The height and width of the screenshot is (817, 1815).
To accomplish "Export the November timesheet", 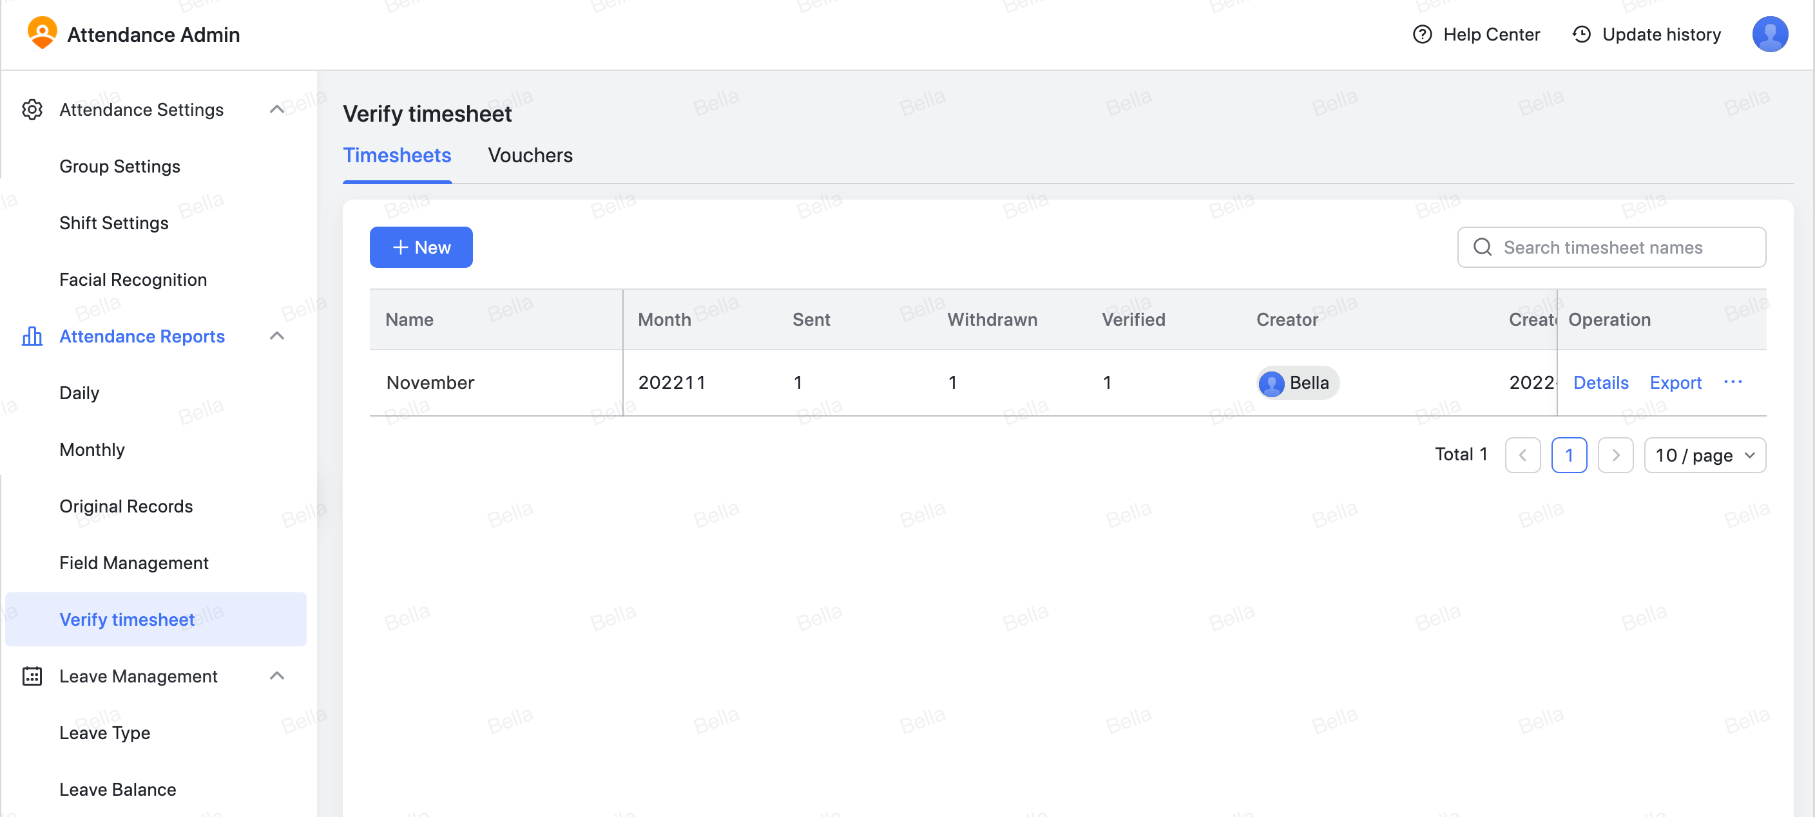I will 1675,382.
